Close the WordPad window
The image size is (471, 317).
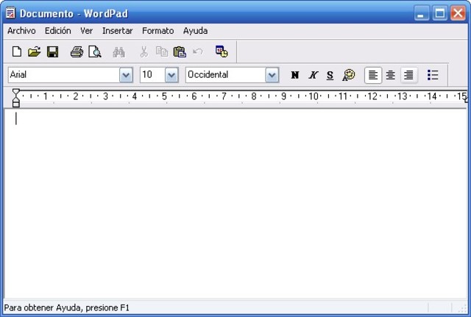(x=458, y=13)
